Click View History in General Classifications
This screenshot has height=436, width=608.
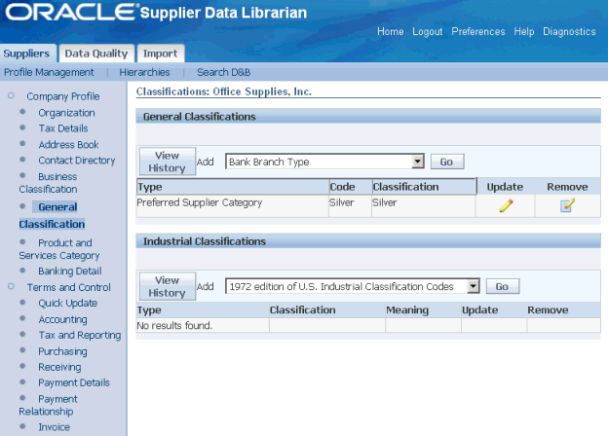[168, 162]
